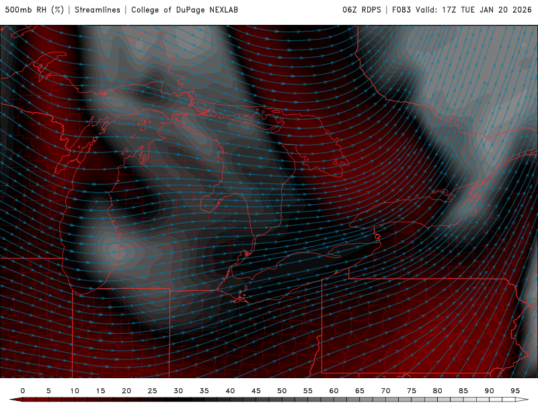Click the "65" label on the RH scale
Viewport: 538px width, 403px height.
360,391
